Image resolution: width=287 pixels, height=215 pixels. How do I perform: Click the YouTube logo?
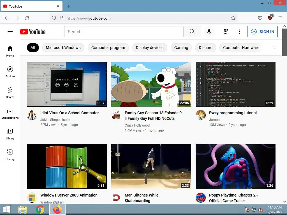[33, 32]
